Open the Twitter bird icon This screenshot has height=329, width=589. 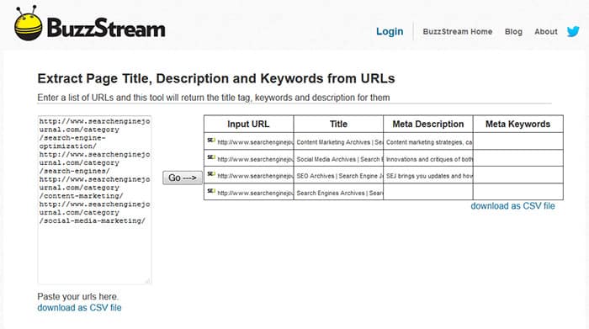pos(573,31)
